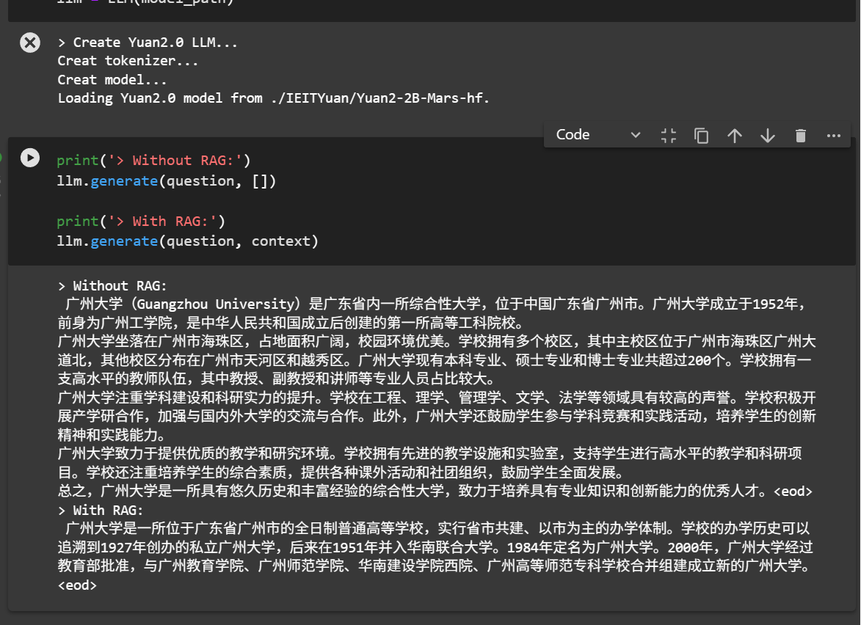The height and width of the screenshot is (625, 861).
Task: Open more cell actions ellipsis menu
Action: pos(834,135)
